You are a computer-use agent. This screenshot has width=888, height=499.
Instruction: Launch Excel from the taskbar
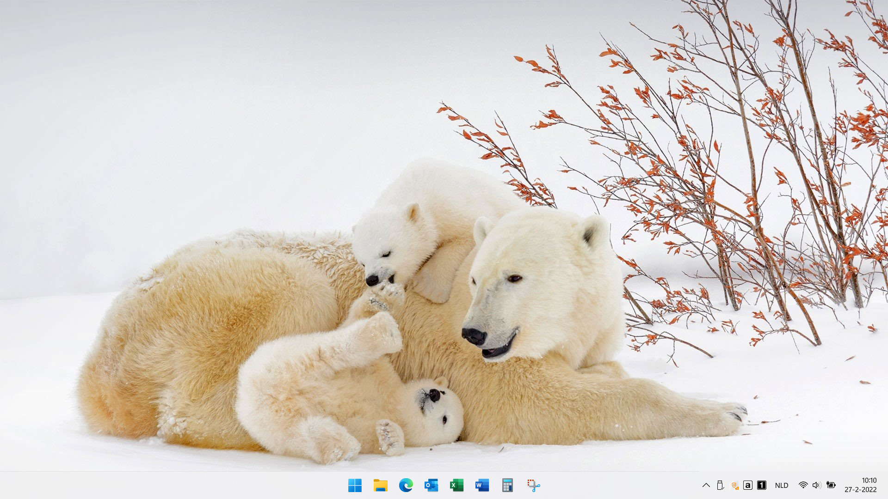click(x=456, y=485)
